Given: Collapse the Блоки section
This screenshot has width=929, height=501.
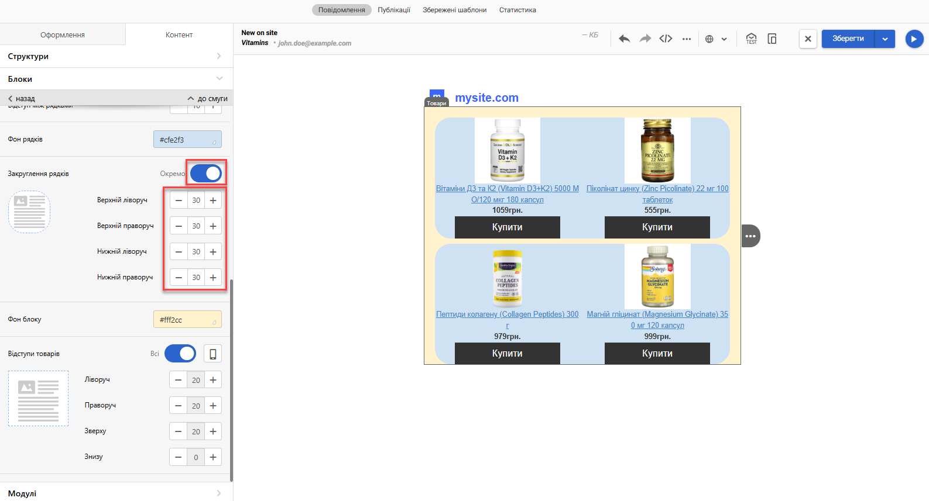Looking at the screenshot, I should [116, 79].
